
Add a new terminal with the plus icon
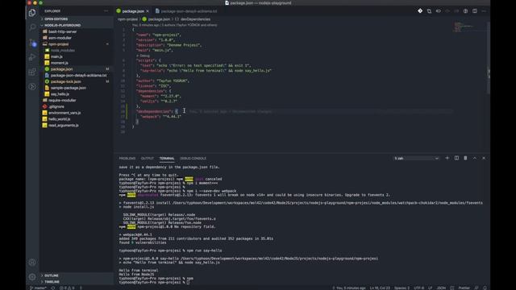pyautogui.click(x=447, y=158)
